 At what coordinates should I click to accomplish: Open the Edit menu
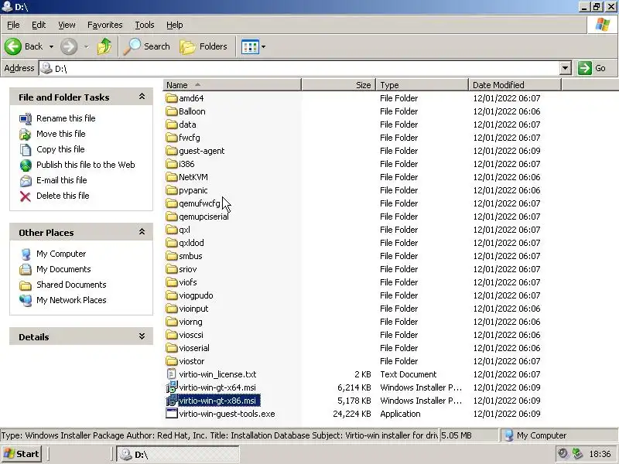coord(39,25)
